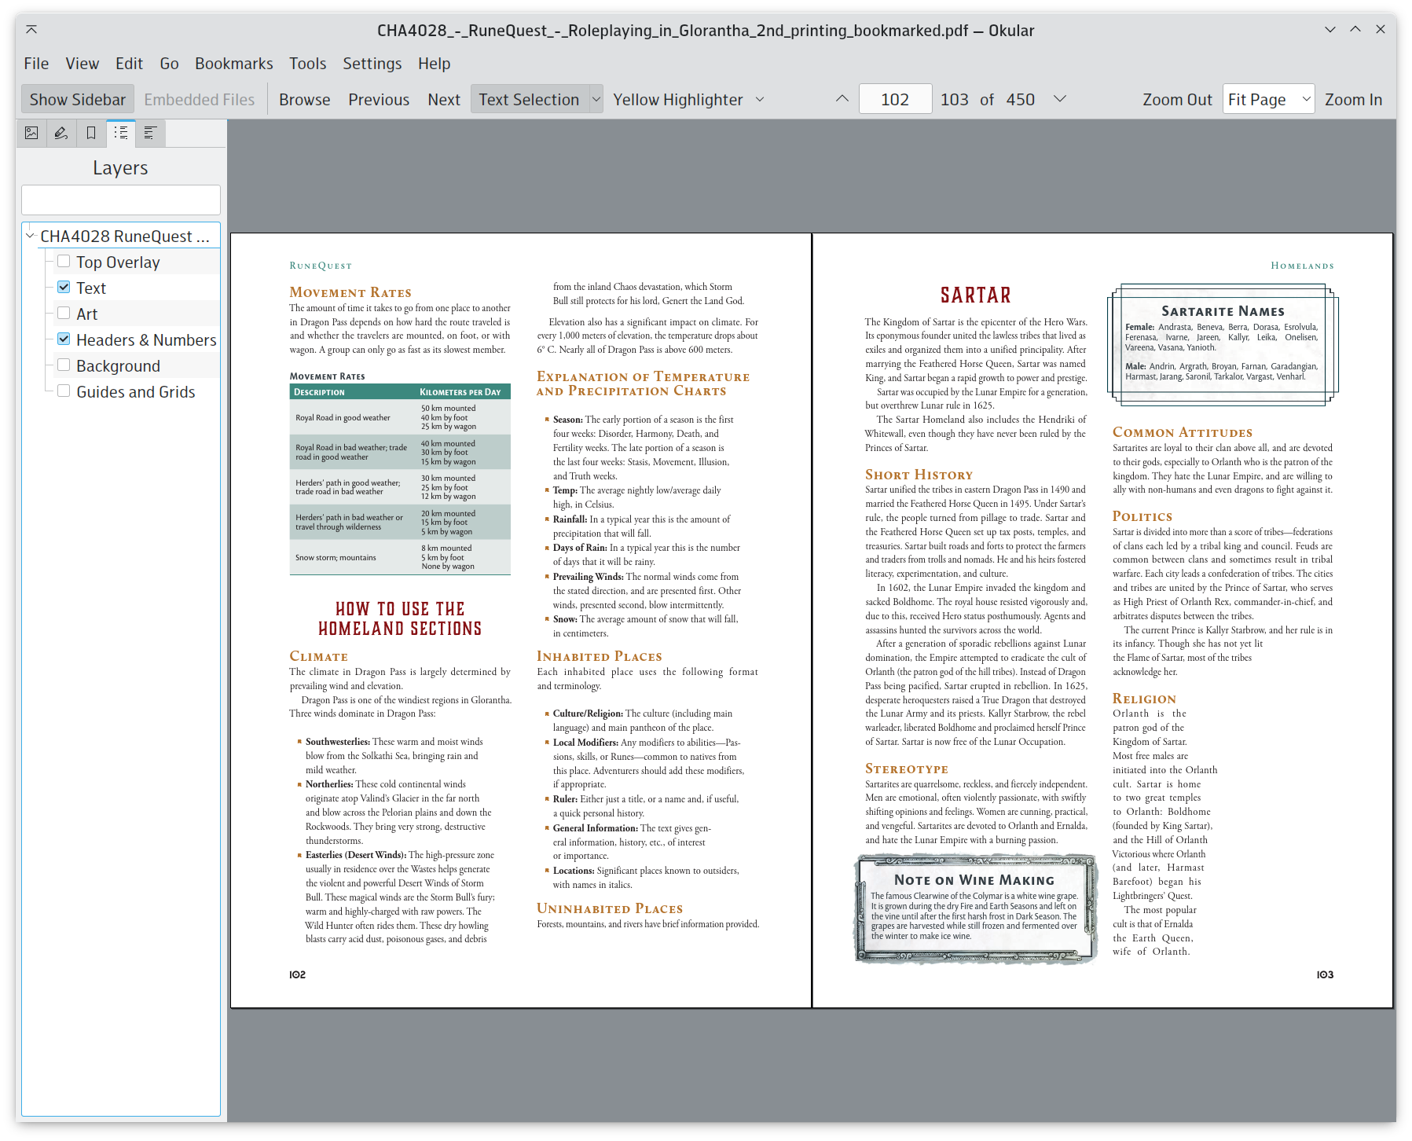Switch to the Contents sidebar panel
The width and height of the screenshot is (1412, 1141).
150,133
